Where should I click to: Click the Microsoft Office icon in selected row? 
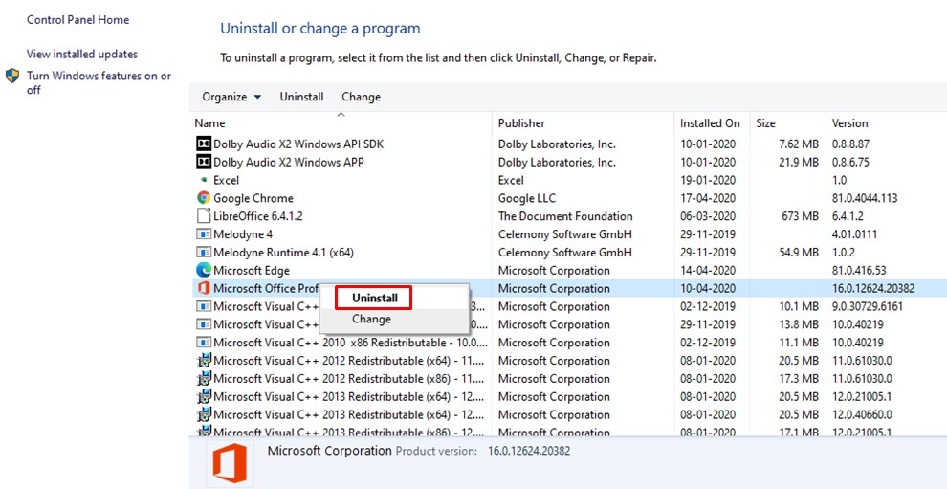click(x=204, y=288)
